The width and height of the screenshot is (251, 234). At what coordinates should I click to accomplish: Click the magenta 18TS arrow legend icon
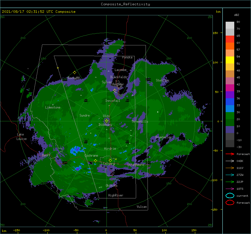[230, 189]
